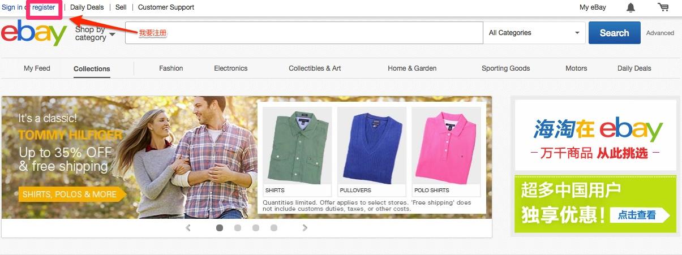Open Daily Deals in the top bar
The width and height of the screenshot is (682, 255).
tap(87, 7)
